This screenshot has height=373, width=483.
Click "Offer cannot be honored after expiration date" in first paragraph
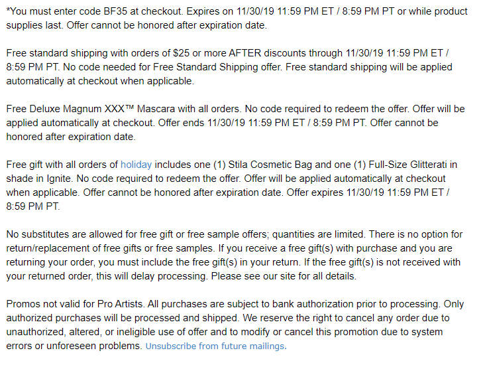(x=166, y=25)
